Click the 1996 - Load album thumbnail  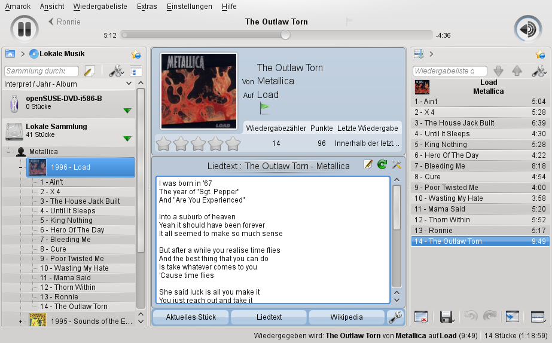[x=37, y=167]
